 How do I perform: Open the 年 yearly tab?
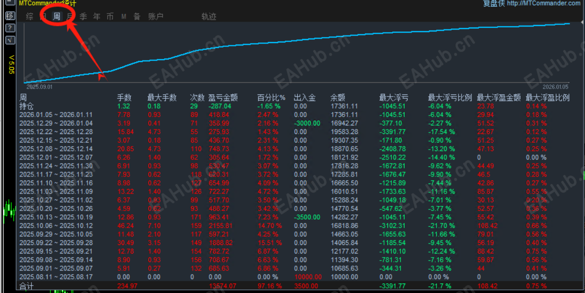(96, 16)
